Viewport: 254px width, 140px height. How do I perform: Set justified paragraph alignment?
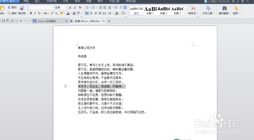coord(100,13)
